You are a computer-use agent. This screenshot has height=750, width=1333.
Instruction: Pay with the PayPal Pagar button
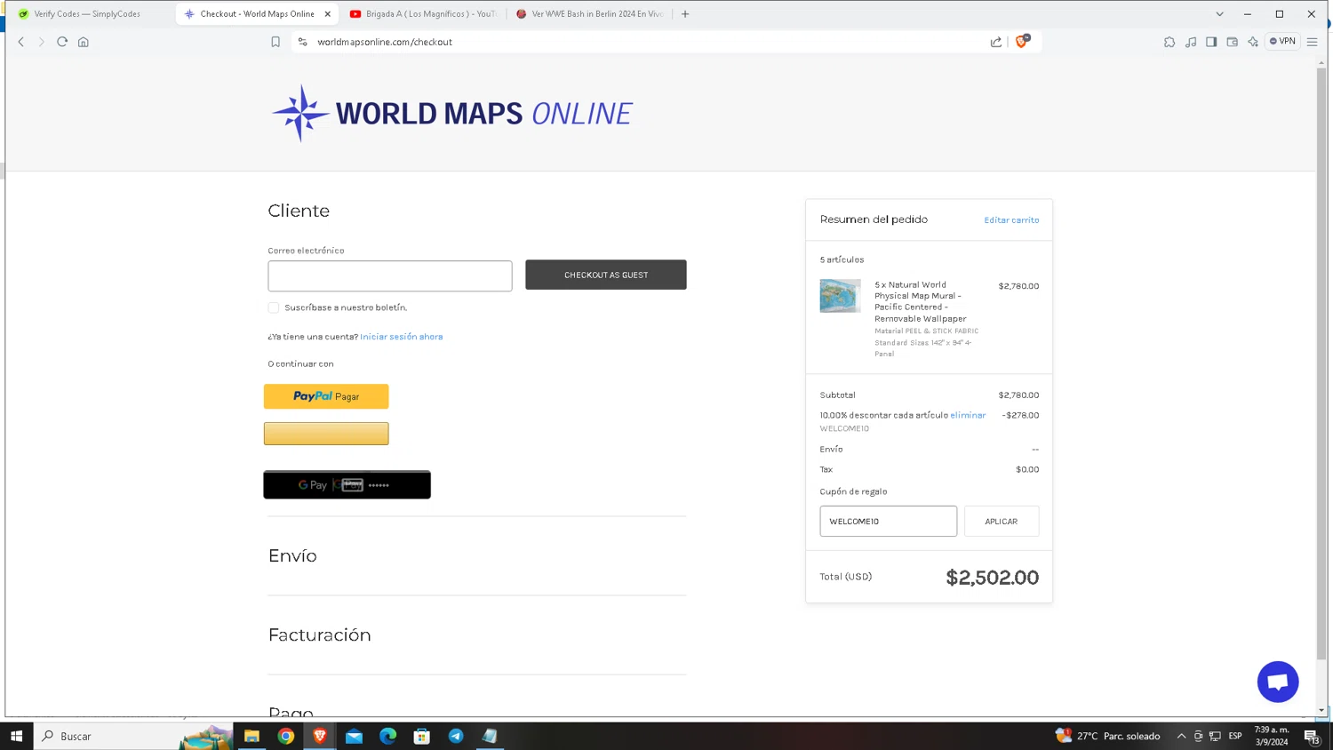point(326,396)
